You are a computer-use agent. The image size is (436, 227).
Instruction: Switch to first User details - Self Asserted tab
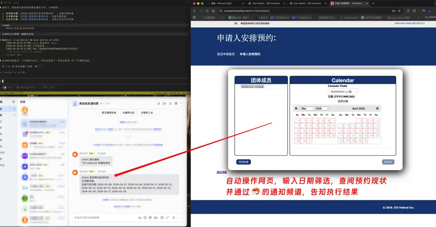(266, 3)
